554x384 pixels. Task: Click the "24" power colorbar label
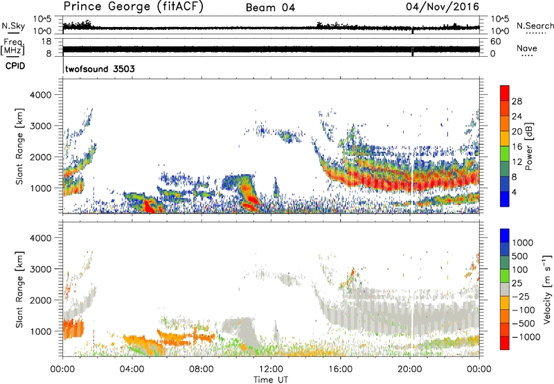coord(517,116)
